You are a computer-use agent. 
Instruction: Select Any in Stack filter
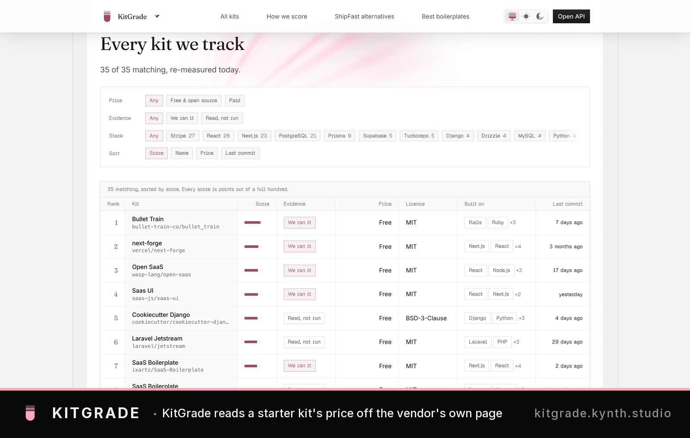click(154, 136)
